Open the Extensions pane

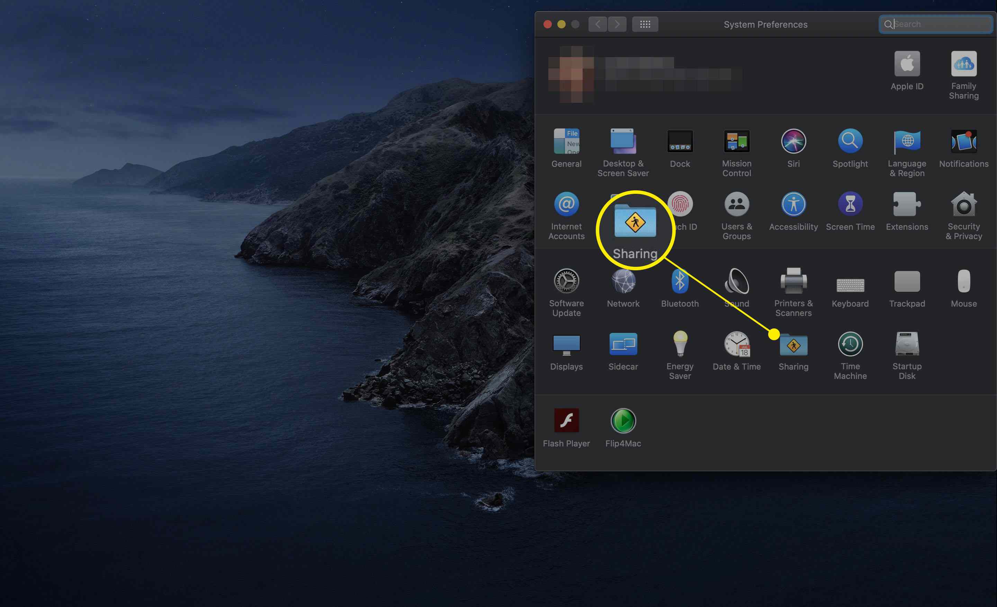907,204
